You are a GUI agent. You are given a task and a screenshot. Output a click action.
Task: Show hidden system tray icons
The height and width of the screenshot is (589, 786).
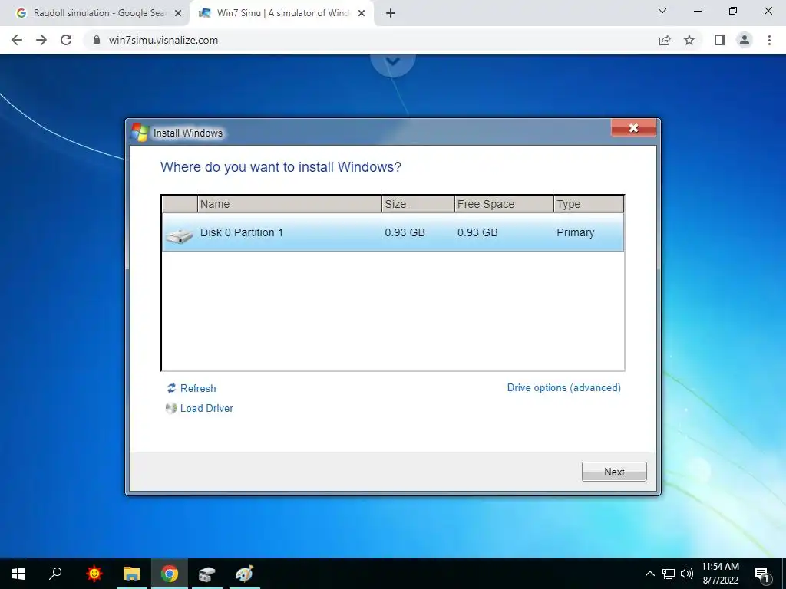649,574
